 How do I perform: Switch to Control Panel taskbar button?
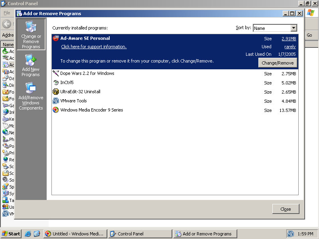coord(140,234)
